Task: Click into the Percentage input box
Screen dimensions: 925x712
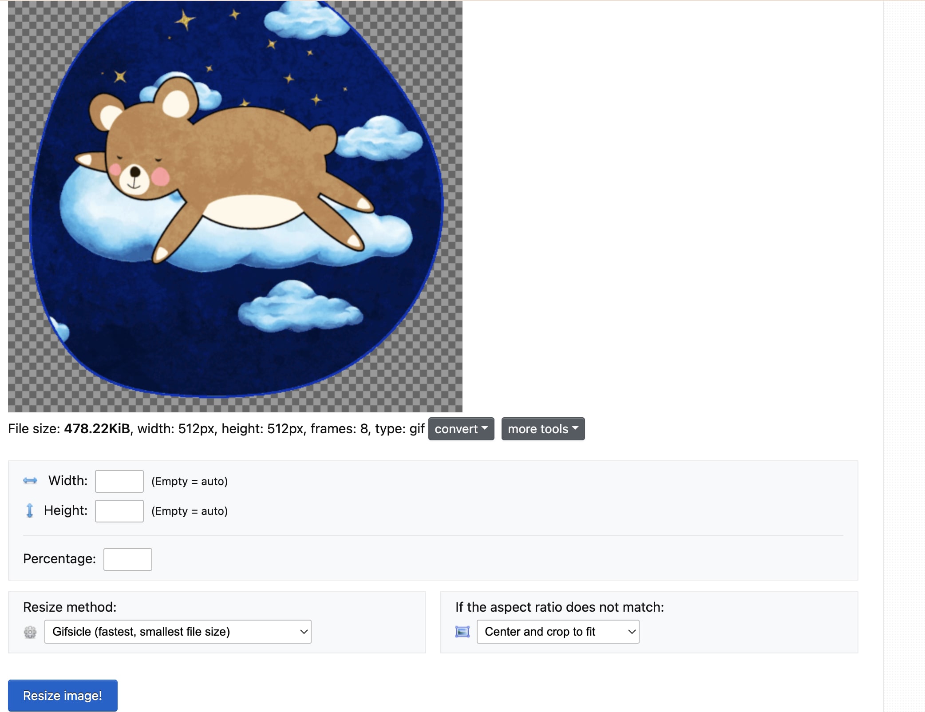Action: (127, 559)
